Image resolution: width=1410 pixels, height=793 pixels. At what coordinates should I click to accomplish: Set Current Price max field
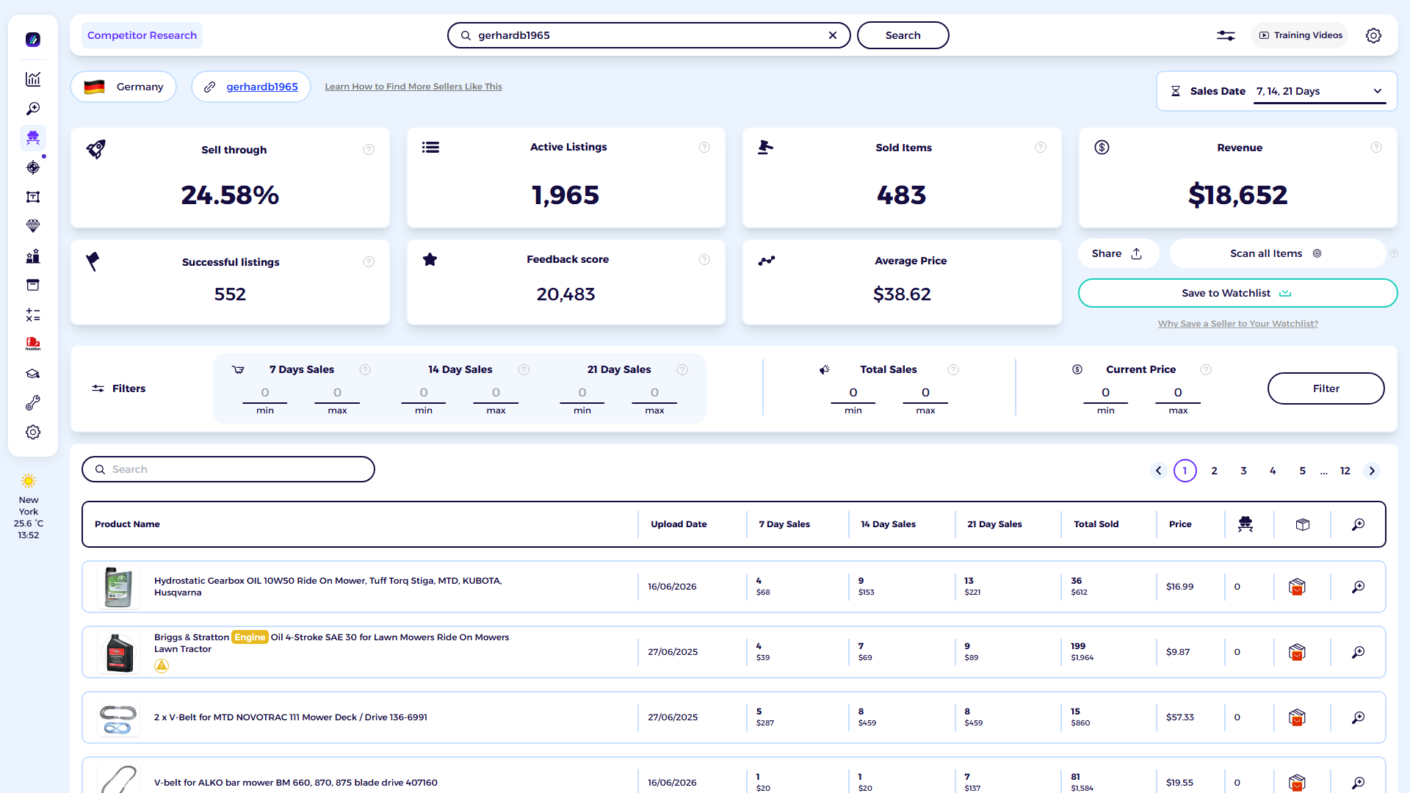click(1178, 393)
